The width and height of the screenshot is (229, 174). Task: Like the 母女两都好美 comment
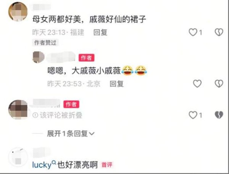(x=193, y=32)
